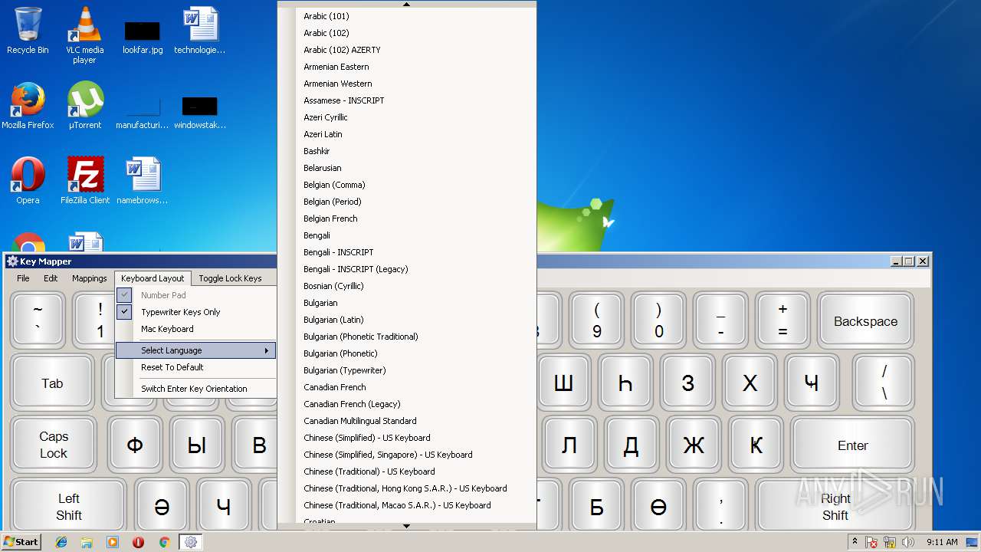981x552 pixels.
Task: Open the technologie Word document icon
Action: pyautogui.click(x=200, y=31)
